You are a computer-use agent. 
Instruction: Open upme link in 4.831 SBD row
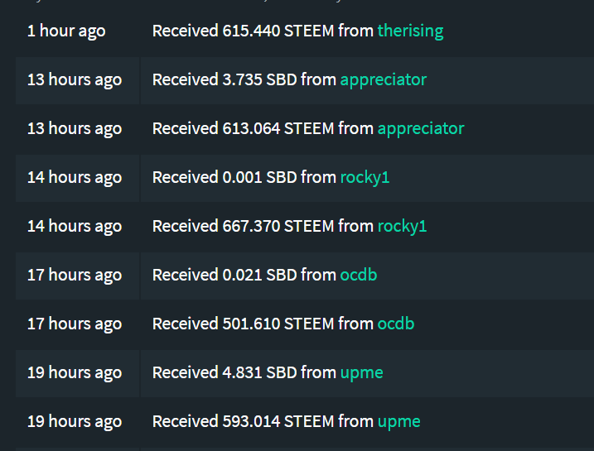362,372
